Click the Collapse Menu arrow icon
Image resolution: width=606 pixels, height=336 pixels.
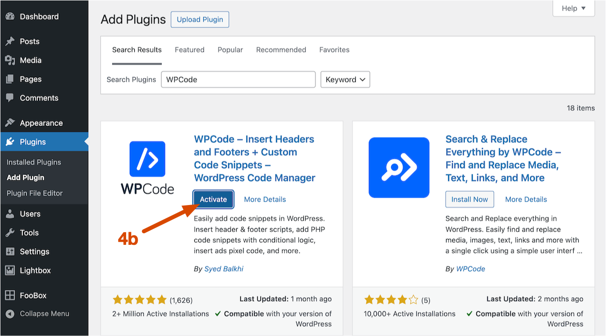pyautogui.click(x=10, y=313)
